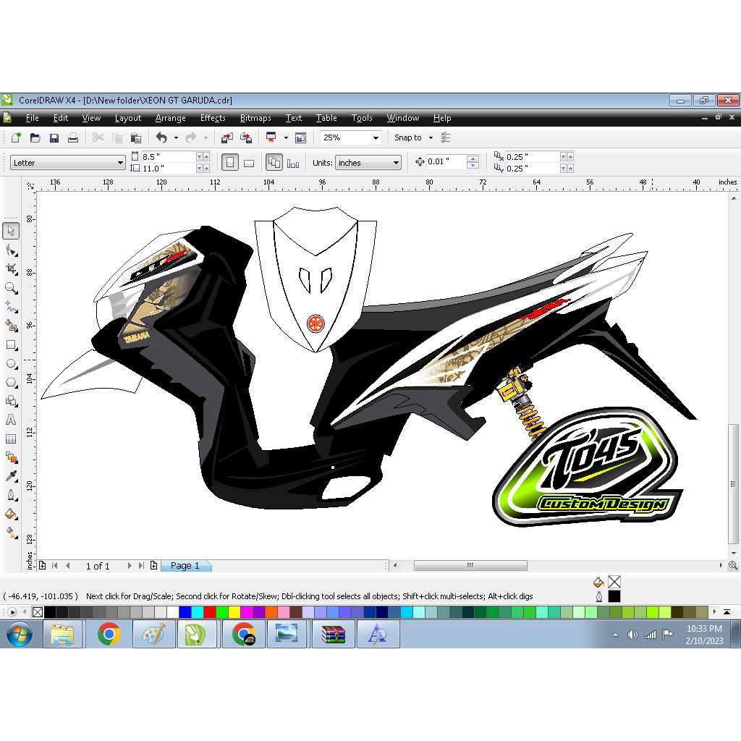Select the Eyedropper tool

[10, 475]
